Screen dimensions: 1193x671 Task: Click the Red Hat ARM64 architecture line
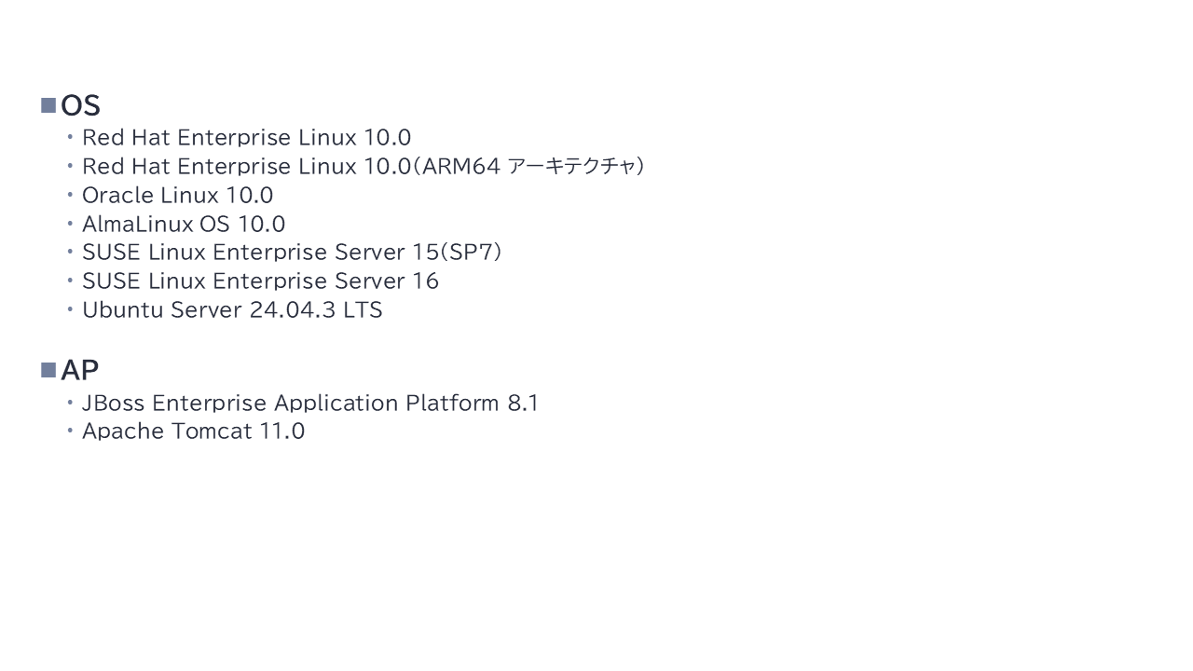pos(363,167)
